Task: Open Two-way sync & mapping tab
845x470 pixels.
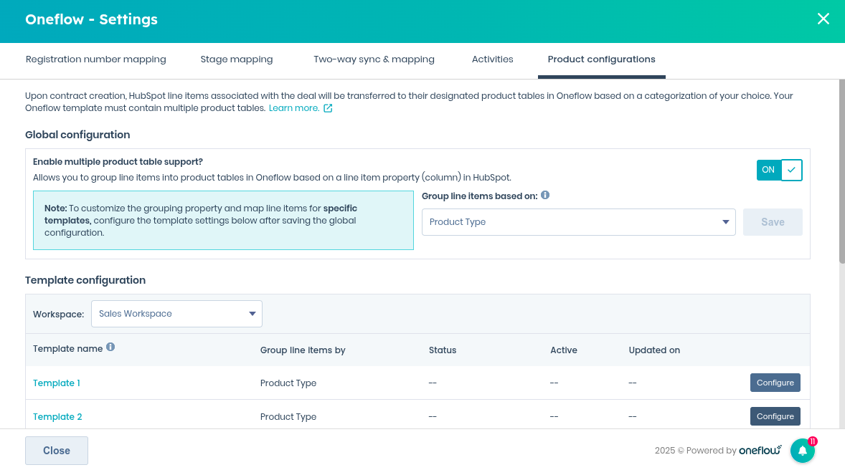Action: point(374,59)
